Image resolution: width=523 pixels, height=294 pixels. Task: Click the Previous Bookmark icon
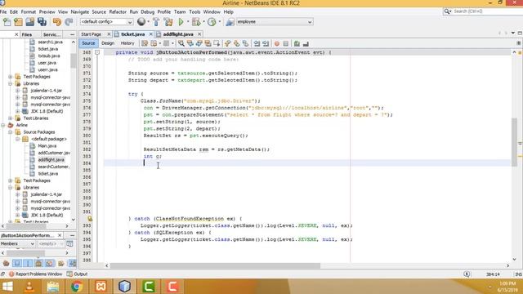pos(228,43)
